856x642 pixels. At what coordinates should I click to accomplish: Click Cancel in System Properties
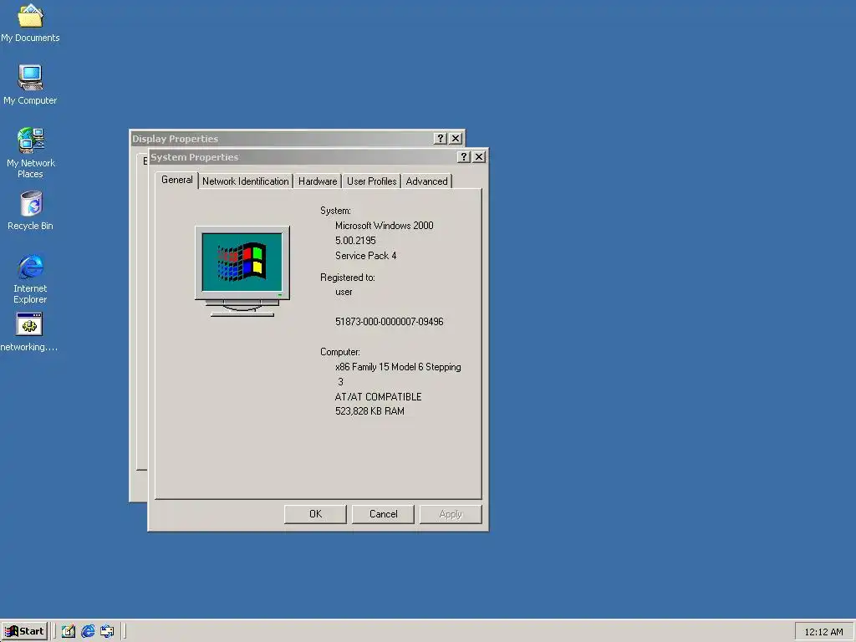[383, 514]
